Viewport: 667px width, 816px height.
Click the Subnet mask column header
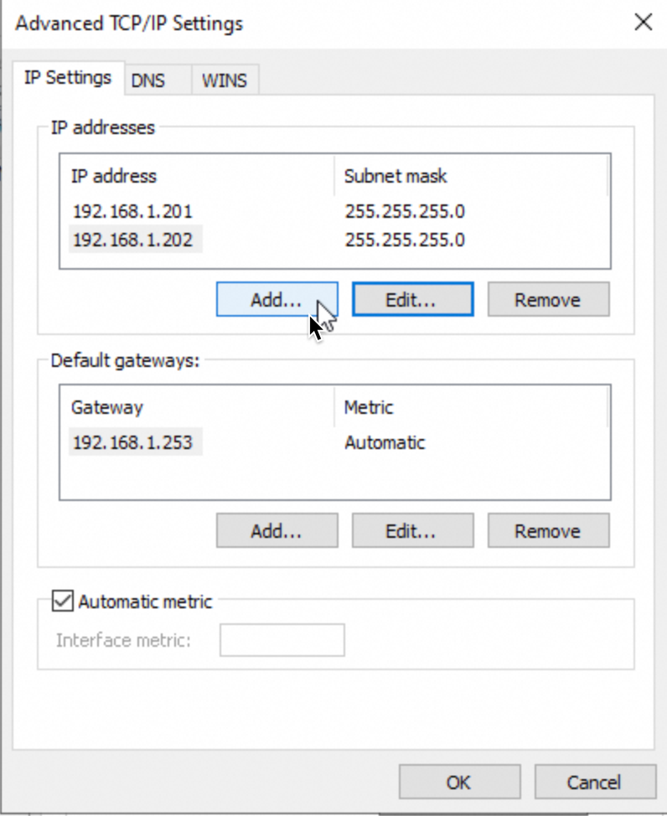(471, 176)
